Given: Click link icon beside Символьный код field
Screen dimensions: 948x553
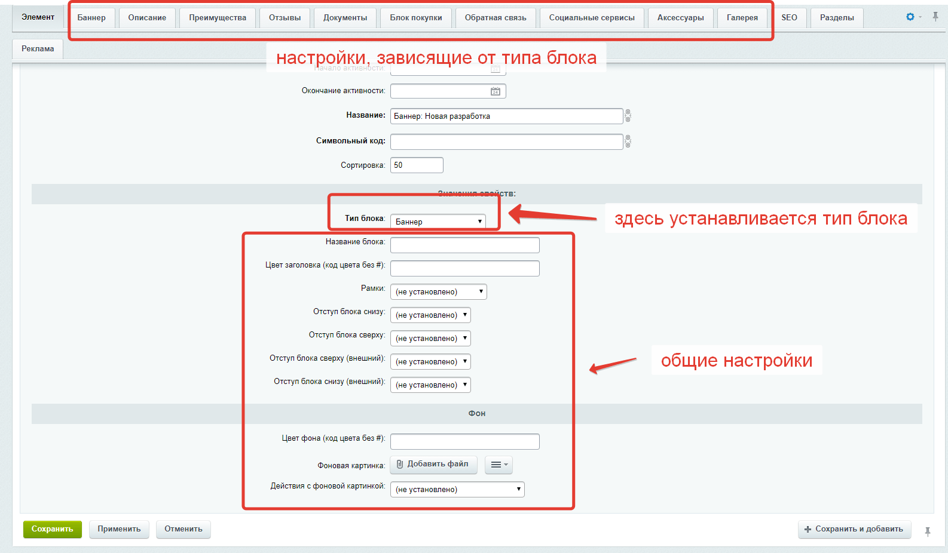Looking at the screenshot, I should click(x=628, y=142).
